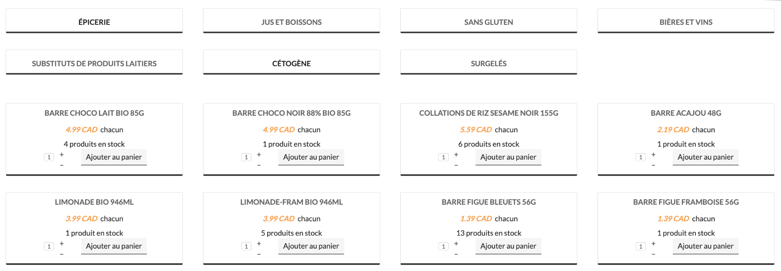Increase quantity for Barre Choco Lait Bio 85G

coord(62,155)
